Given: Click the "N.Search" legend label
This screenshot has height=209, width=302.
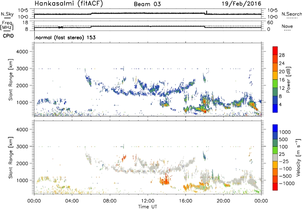Looking at the screenshot, I should (291, 14).
